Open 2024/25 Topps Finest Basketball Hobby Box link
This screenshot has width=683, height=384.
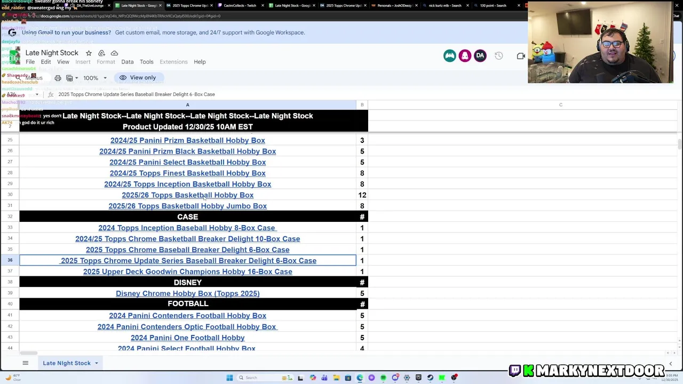187,173
